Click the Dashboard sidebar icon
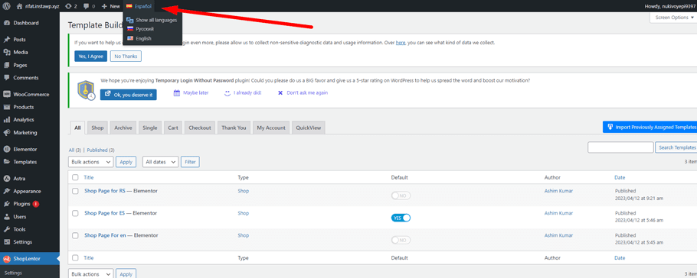 (7, 23)
